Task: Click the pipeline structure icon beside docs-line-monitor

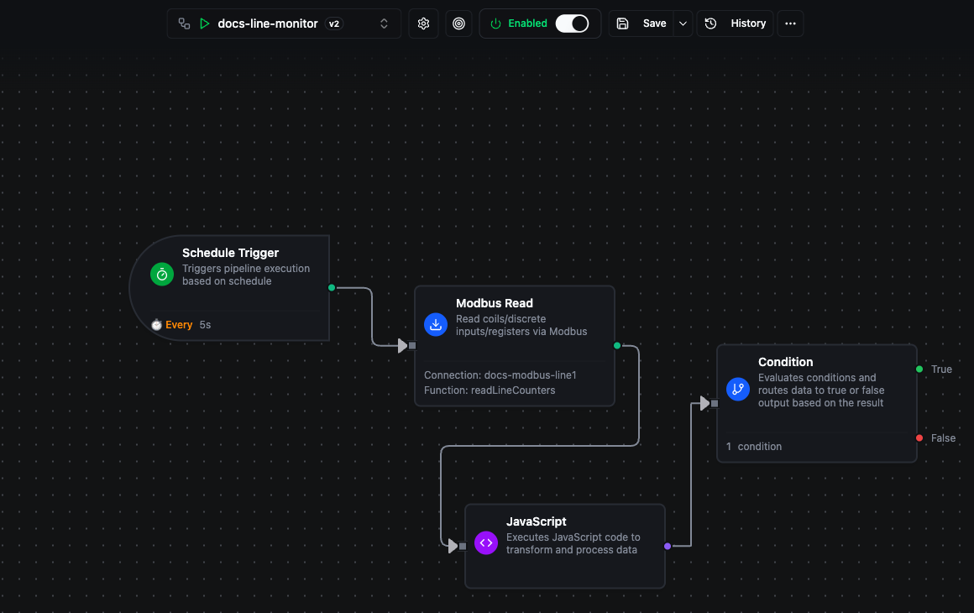Action: [184, 24]
